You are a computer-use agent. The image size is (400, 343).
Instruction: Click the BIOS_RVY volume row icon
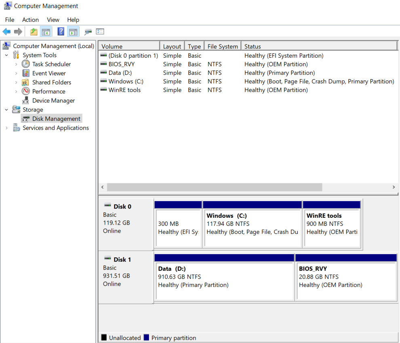point(103,64)
